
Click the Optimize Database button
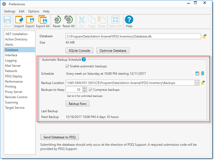(113, 50)
